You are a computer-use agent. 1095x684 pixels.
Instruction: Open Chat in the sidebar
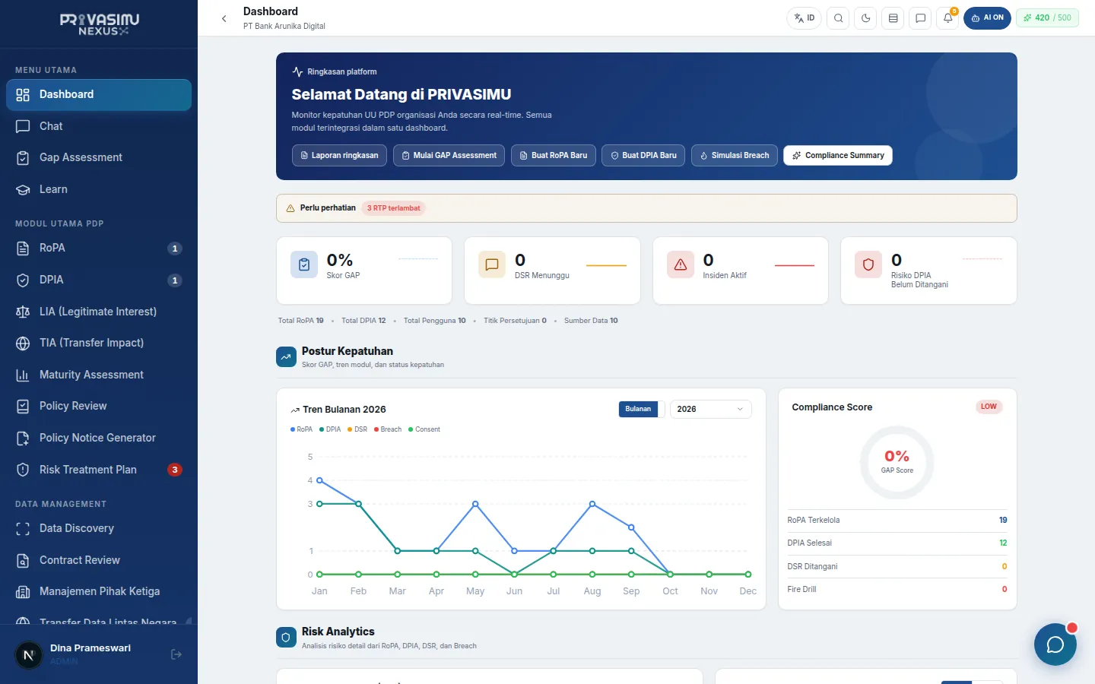[99, 126]
